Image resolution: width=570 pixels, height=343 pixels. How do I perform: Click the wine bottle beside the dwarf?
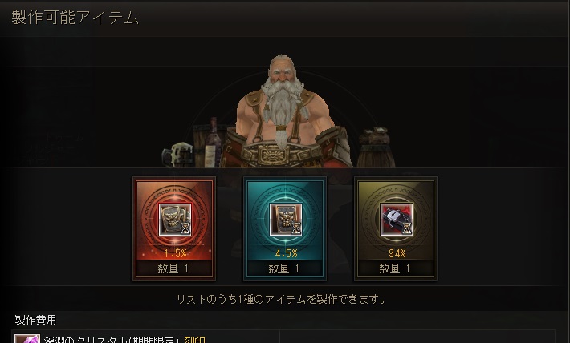[x=212, y=143]
